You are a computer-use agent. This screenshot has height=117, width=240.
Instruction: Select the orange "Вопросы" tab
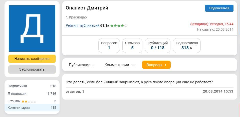click(156, 65)
